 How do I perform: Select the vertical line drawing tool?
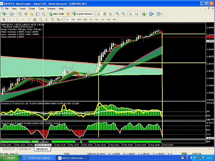point(17,20)
